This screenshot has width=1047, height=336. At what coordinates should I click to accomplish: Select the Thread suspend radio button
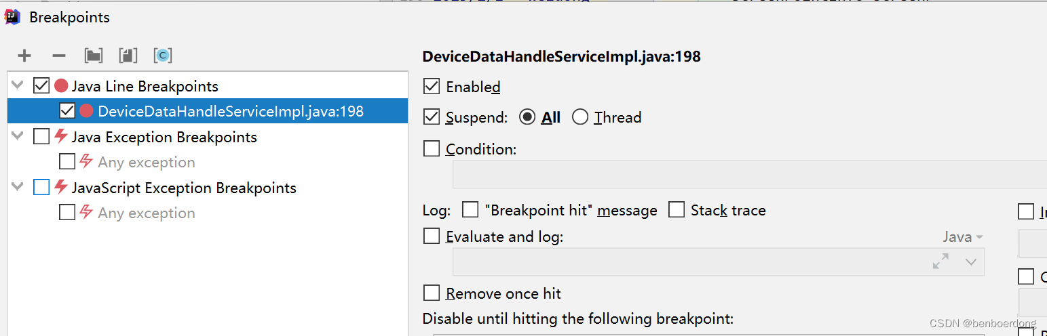tap(580, 117)
